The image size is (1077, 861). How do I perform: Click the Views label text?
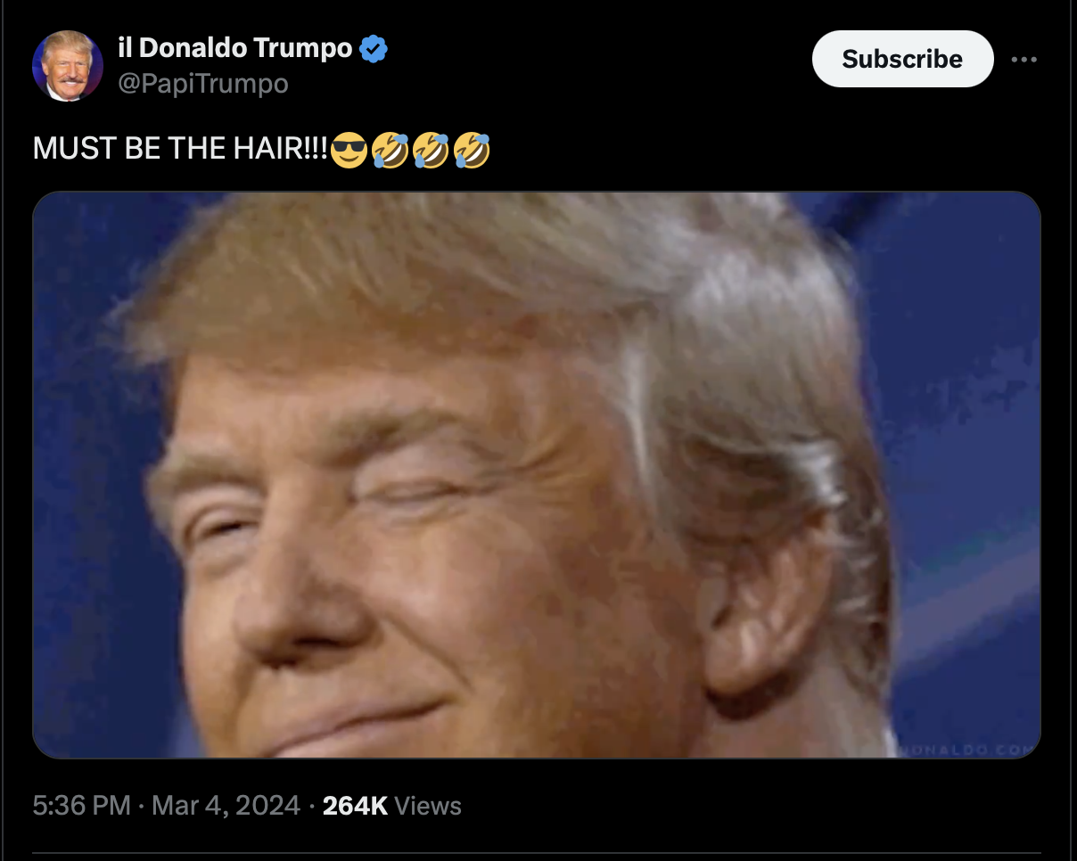click(428, 806)
